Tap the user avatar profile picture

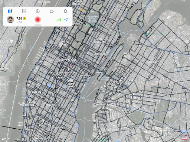point(10,20)
